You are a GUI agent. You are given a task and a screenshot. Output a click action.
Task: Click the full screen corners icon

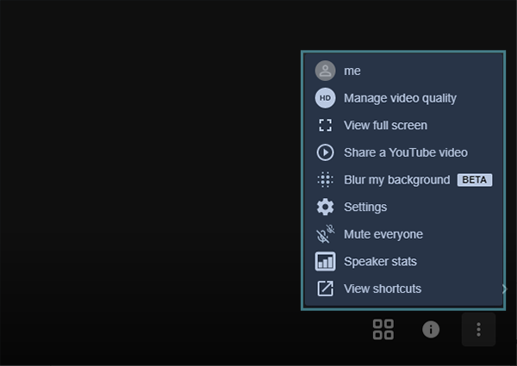pos(325,125)
